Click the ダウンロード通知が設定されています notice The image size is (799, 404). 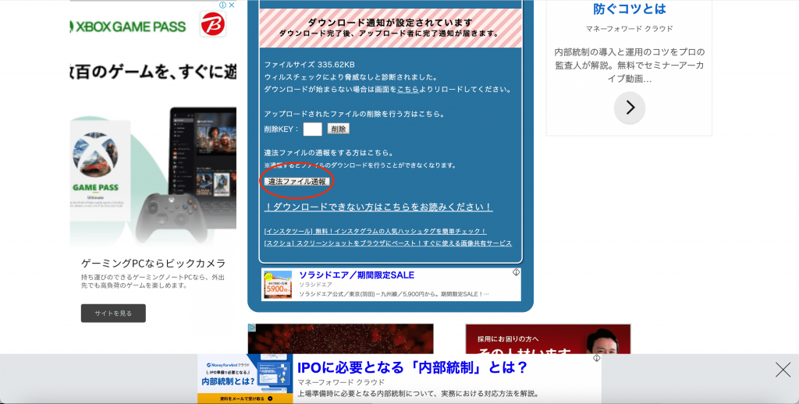tap(390, 28)
